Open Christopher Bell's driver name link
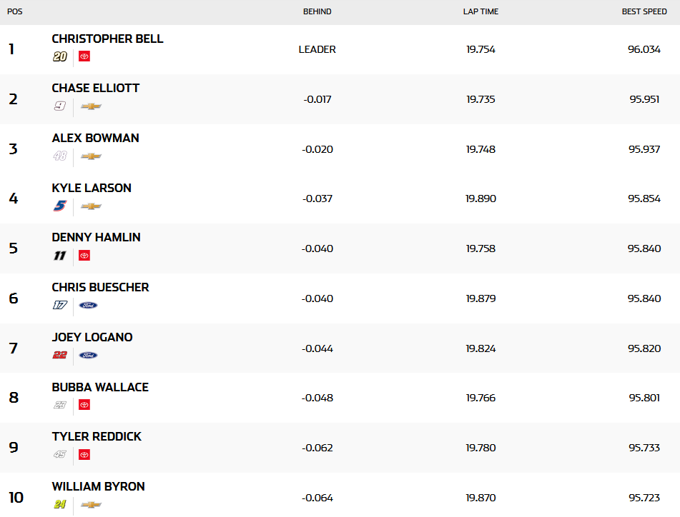This screenshot has height=517, width=680. [107, 39]
